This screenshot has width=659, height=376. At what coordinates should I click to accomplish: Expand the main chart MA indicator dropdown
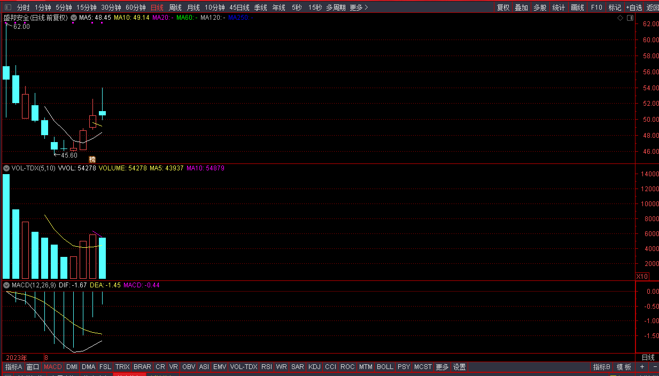(x=73, y=18)
